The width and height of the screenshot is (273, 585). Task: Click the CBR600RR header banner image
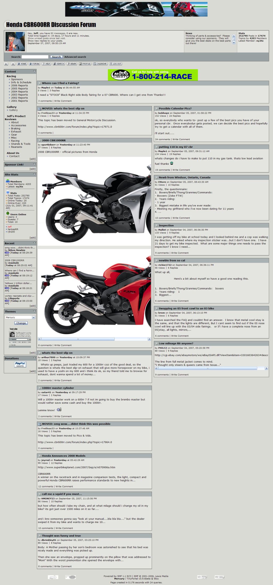(x=136, y=9)
